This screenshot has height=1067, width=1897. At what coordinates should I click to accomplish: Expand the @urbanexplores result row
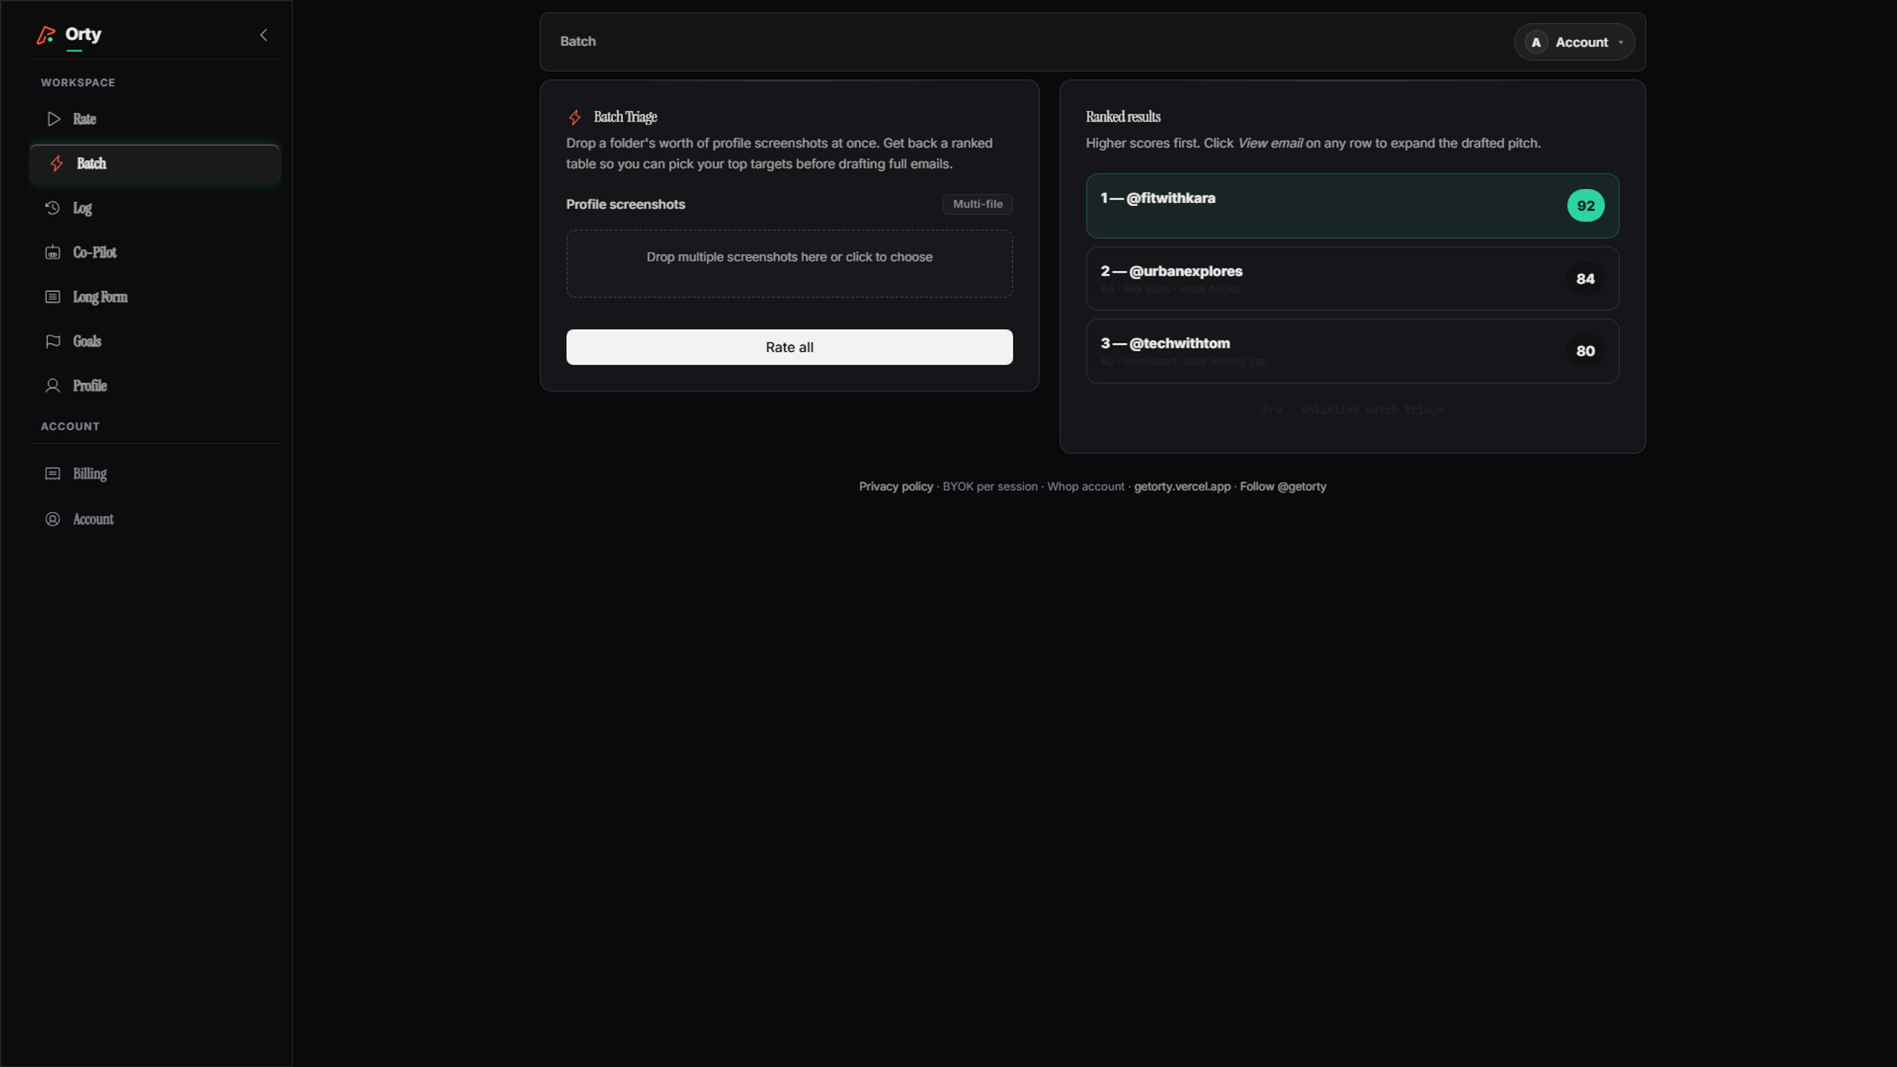click(1352, 279)
